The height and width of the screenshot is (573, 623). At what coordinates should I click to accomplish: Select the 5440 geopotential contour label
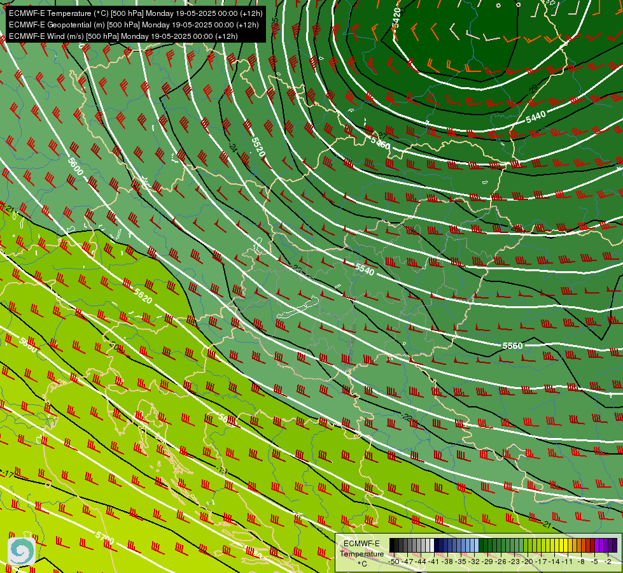tap(535, 117)
